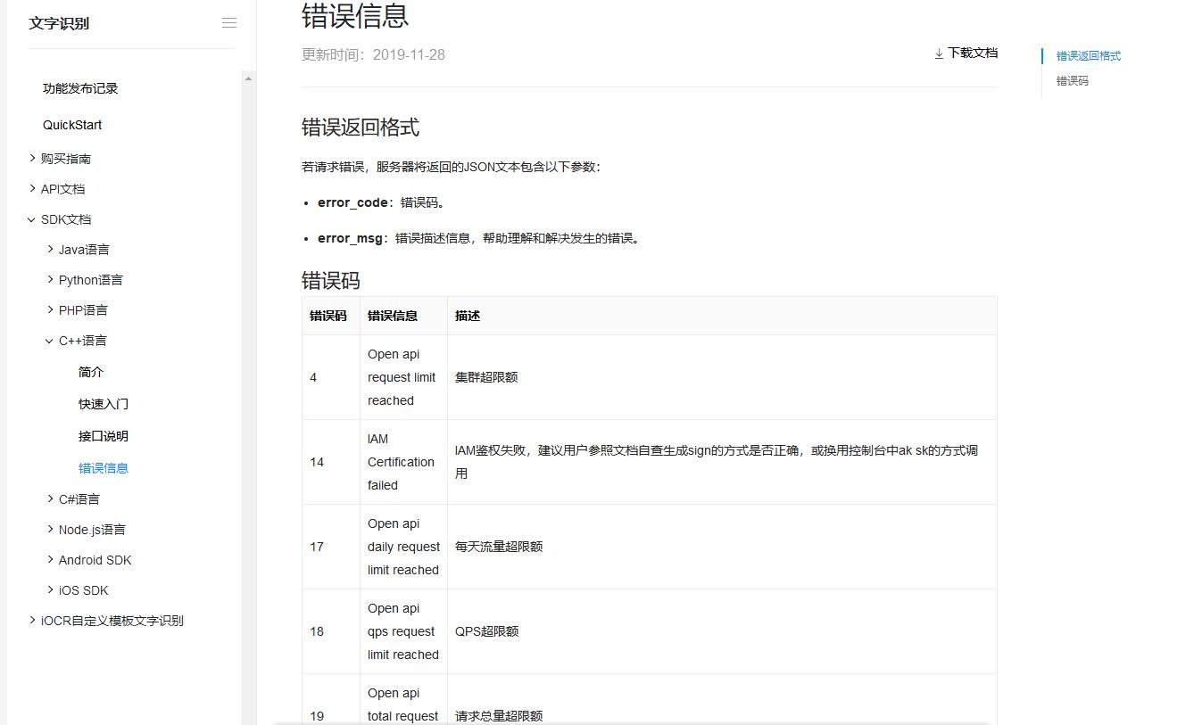Click the 更新时间：2019-11-28 text

373,54
